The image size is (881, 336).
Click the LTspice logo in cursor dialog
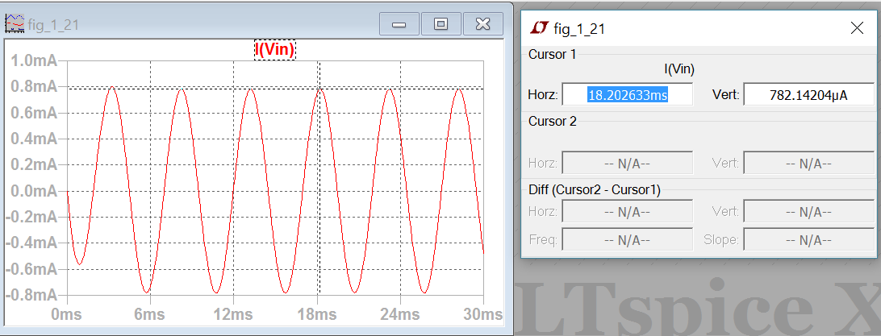539,29
